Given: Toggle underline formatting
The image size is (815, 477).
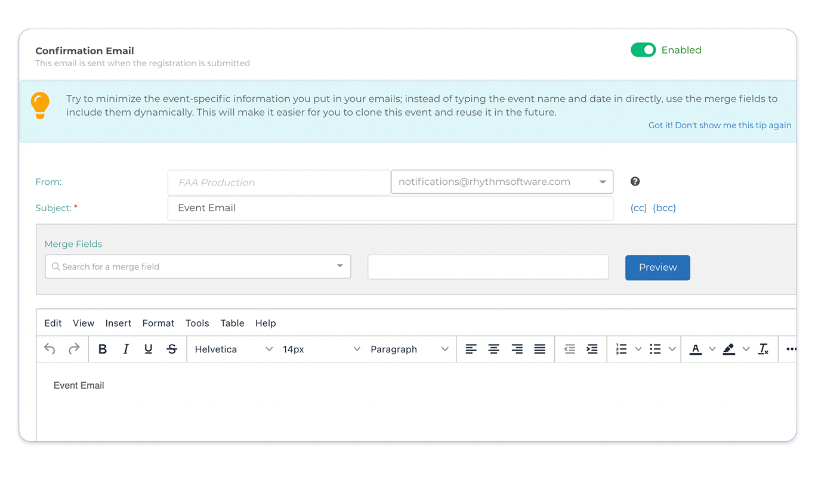Looking at the screenshot, I should (x=149, y=349).
